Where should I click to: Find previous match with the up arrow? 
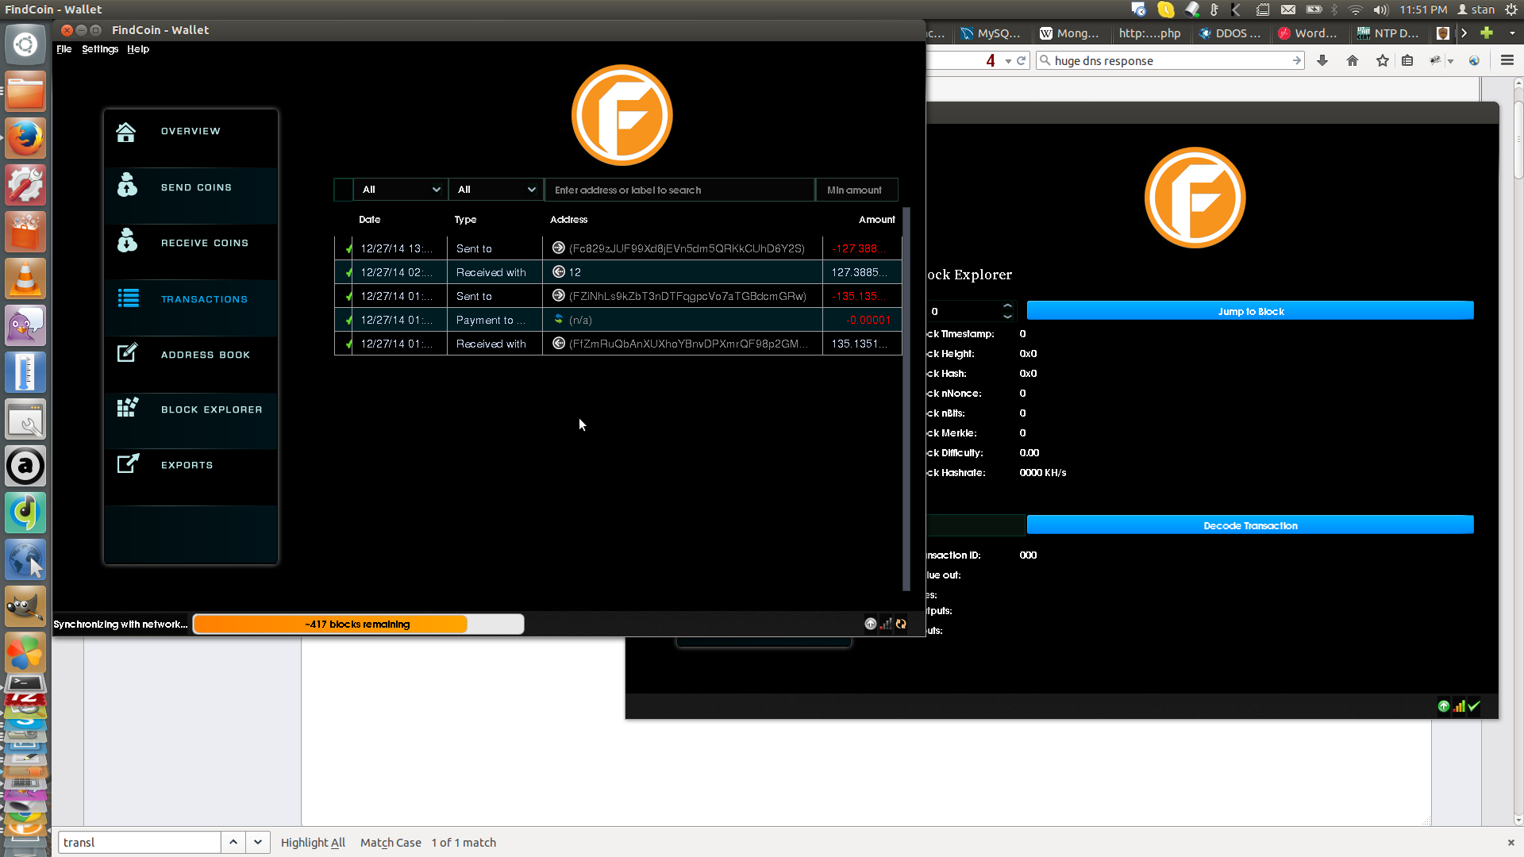[233, 842]
